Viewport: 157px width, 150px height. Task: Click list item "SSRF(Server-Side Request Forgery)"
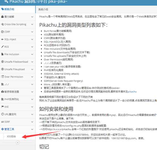pyautogui.click(x=63, y=81)
